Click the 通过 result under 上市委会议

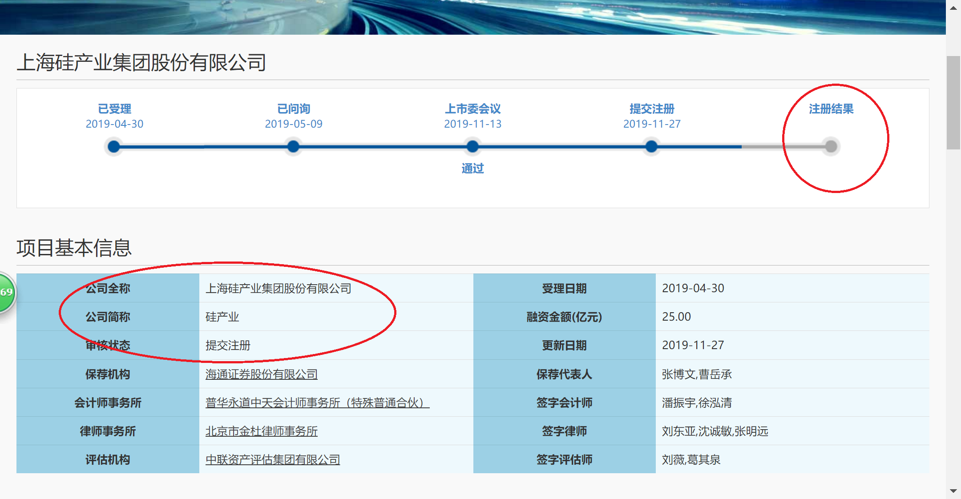pos(472,169)
